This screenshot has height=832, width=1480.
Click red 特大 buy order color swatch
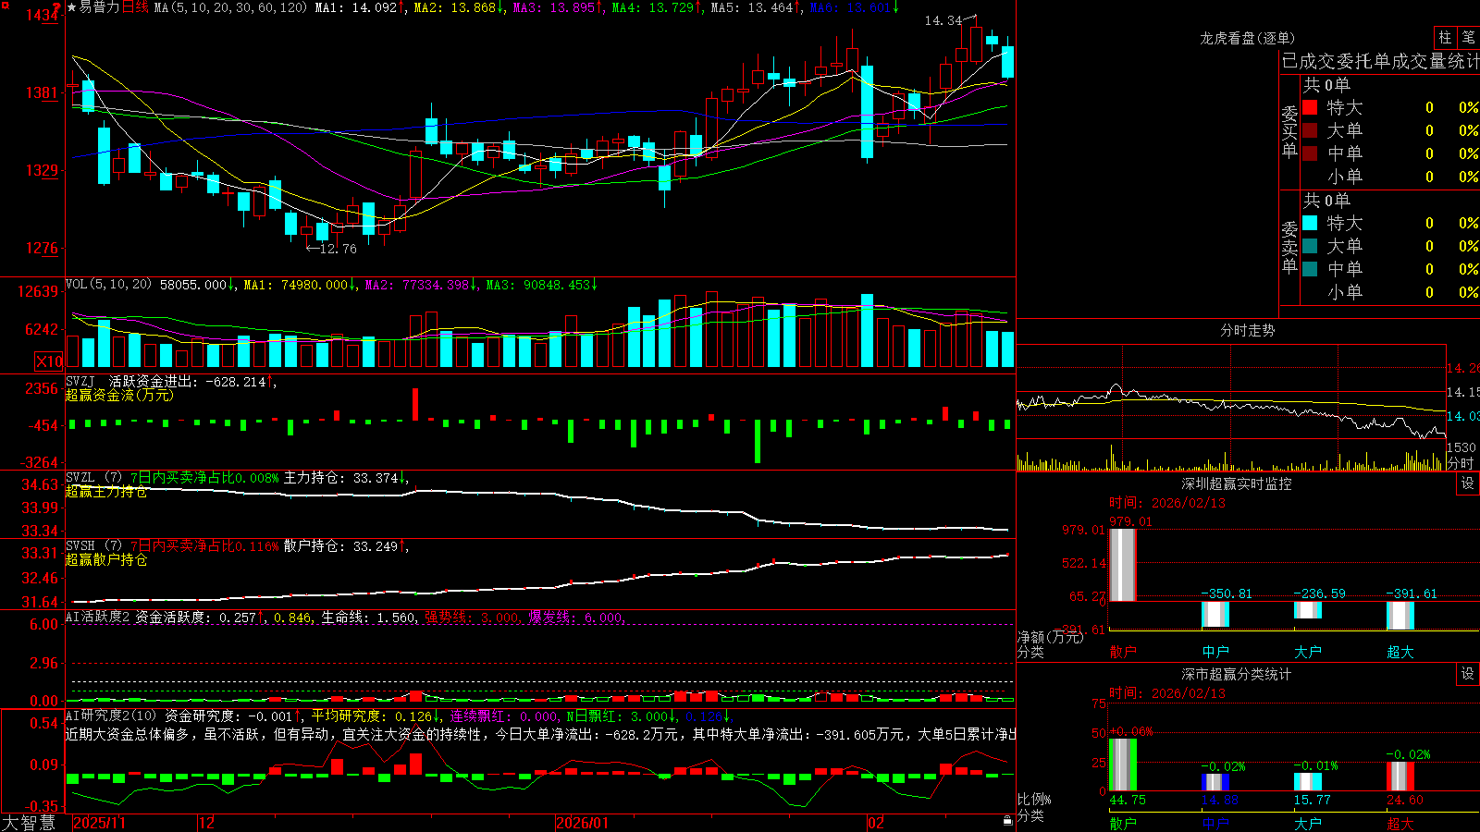[1310, 107]
